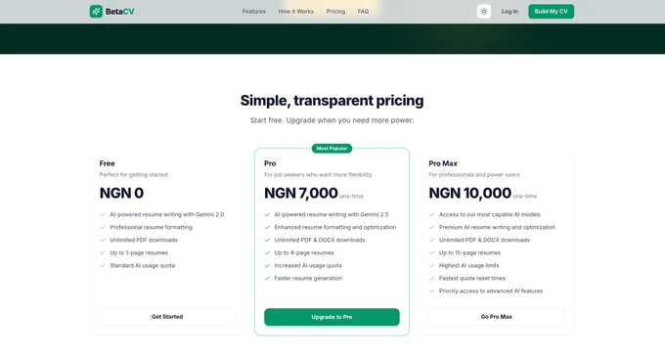Open the Features nav link

click(254, 12)
